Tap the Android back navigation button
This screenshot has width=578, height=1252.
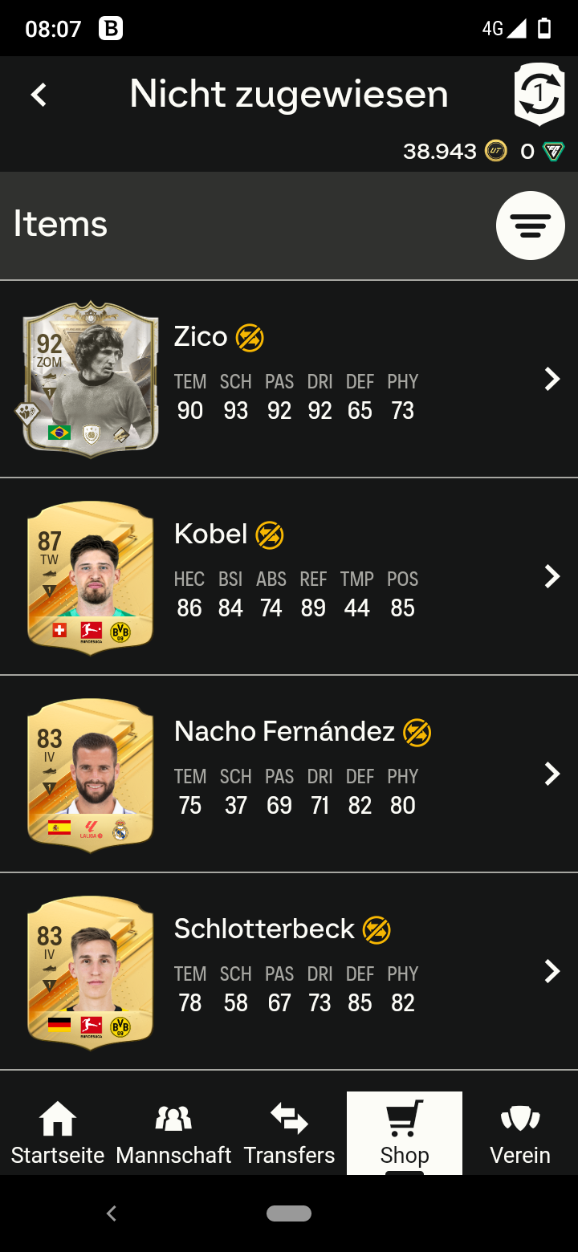pos(112,1213)
